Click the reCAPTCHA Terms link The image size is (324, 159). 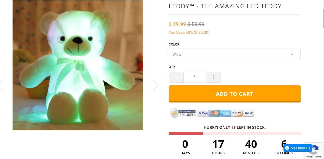coord(318,157)
